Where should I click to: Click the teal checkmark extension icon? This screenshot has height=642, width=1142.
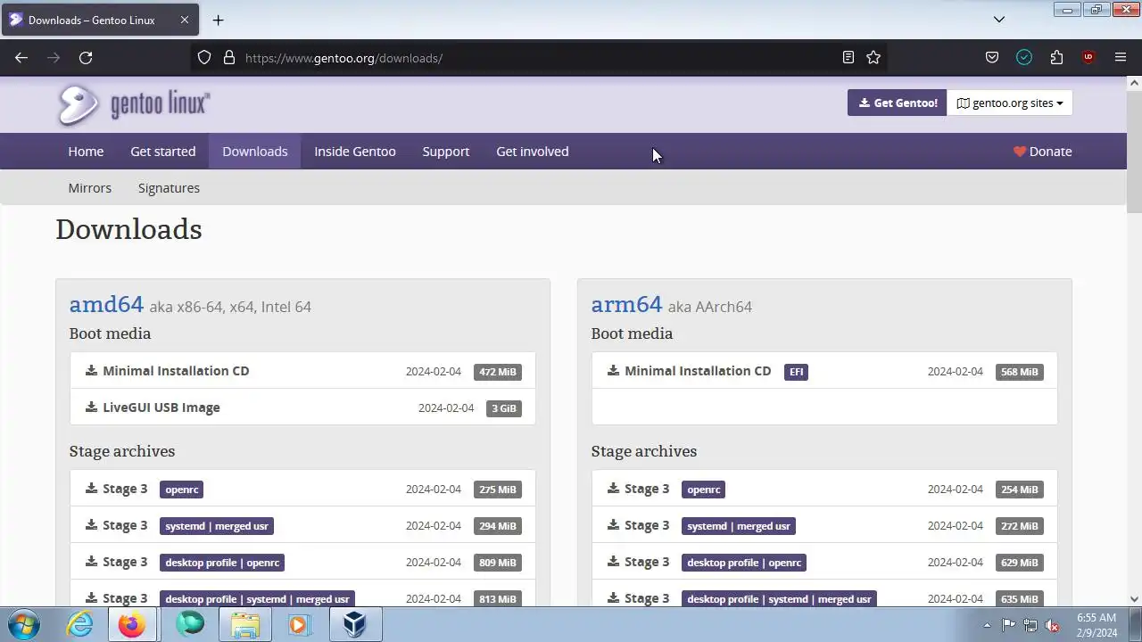point(1024,58)
